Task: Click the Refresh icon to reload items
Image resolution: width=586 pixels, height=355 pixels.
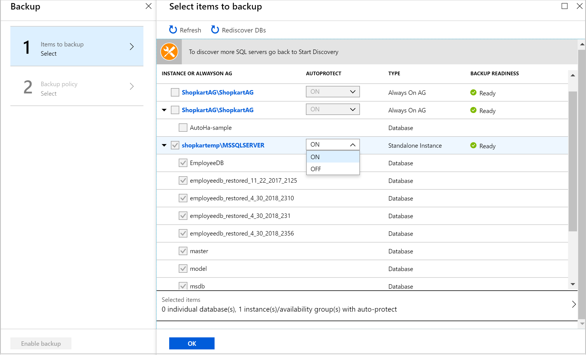Action: (172, 30)
